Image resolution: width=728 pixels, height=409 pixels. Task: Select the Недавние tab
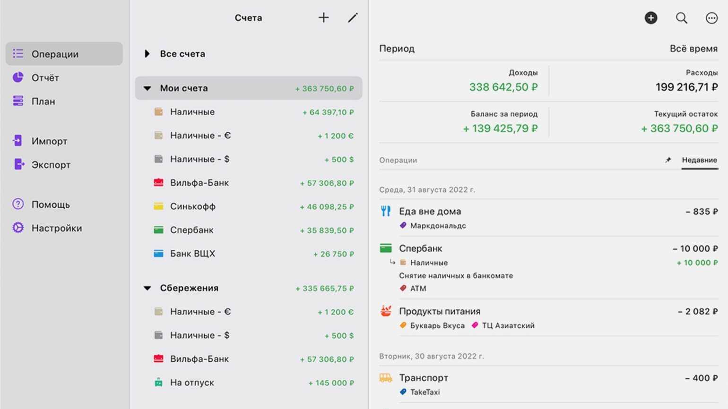point(699,160)
